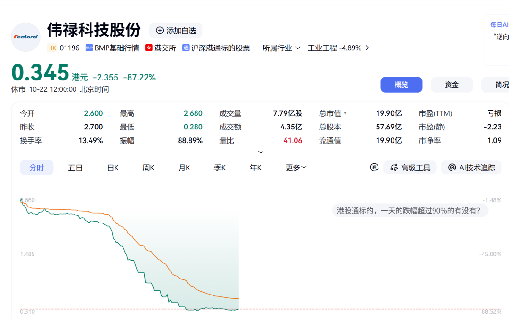Click the 港交所 red flag icon
Viewport: 509px width, 319px height.
coord(148,48)
